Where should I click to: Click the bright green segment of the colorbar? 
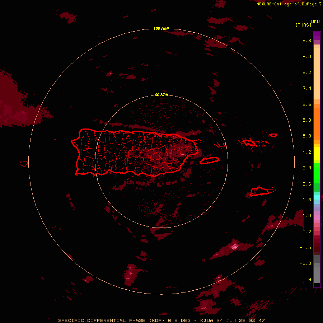pyautogui.click(x=317, y=173)
